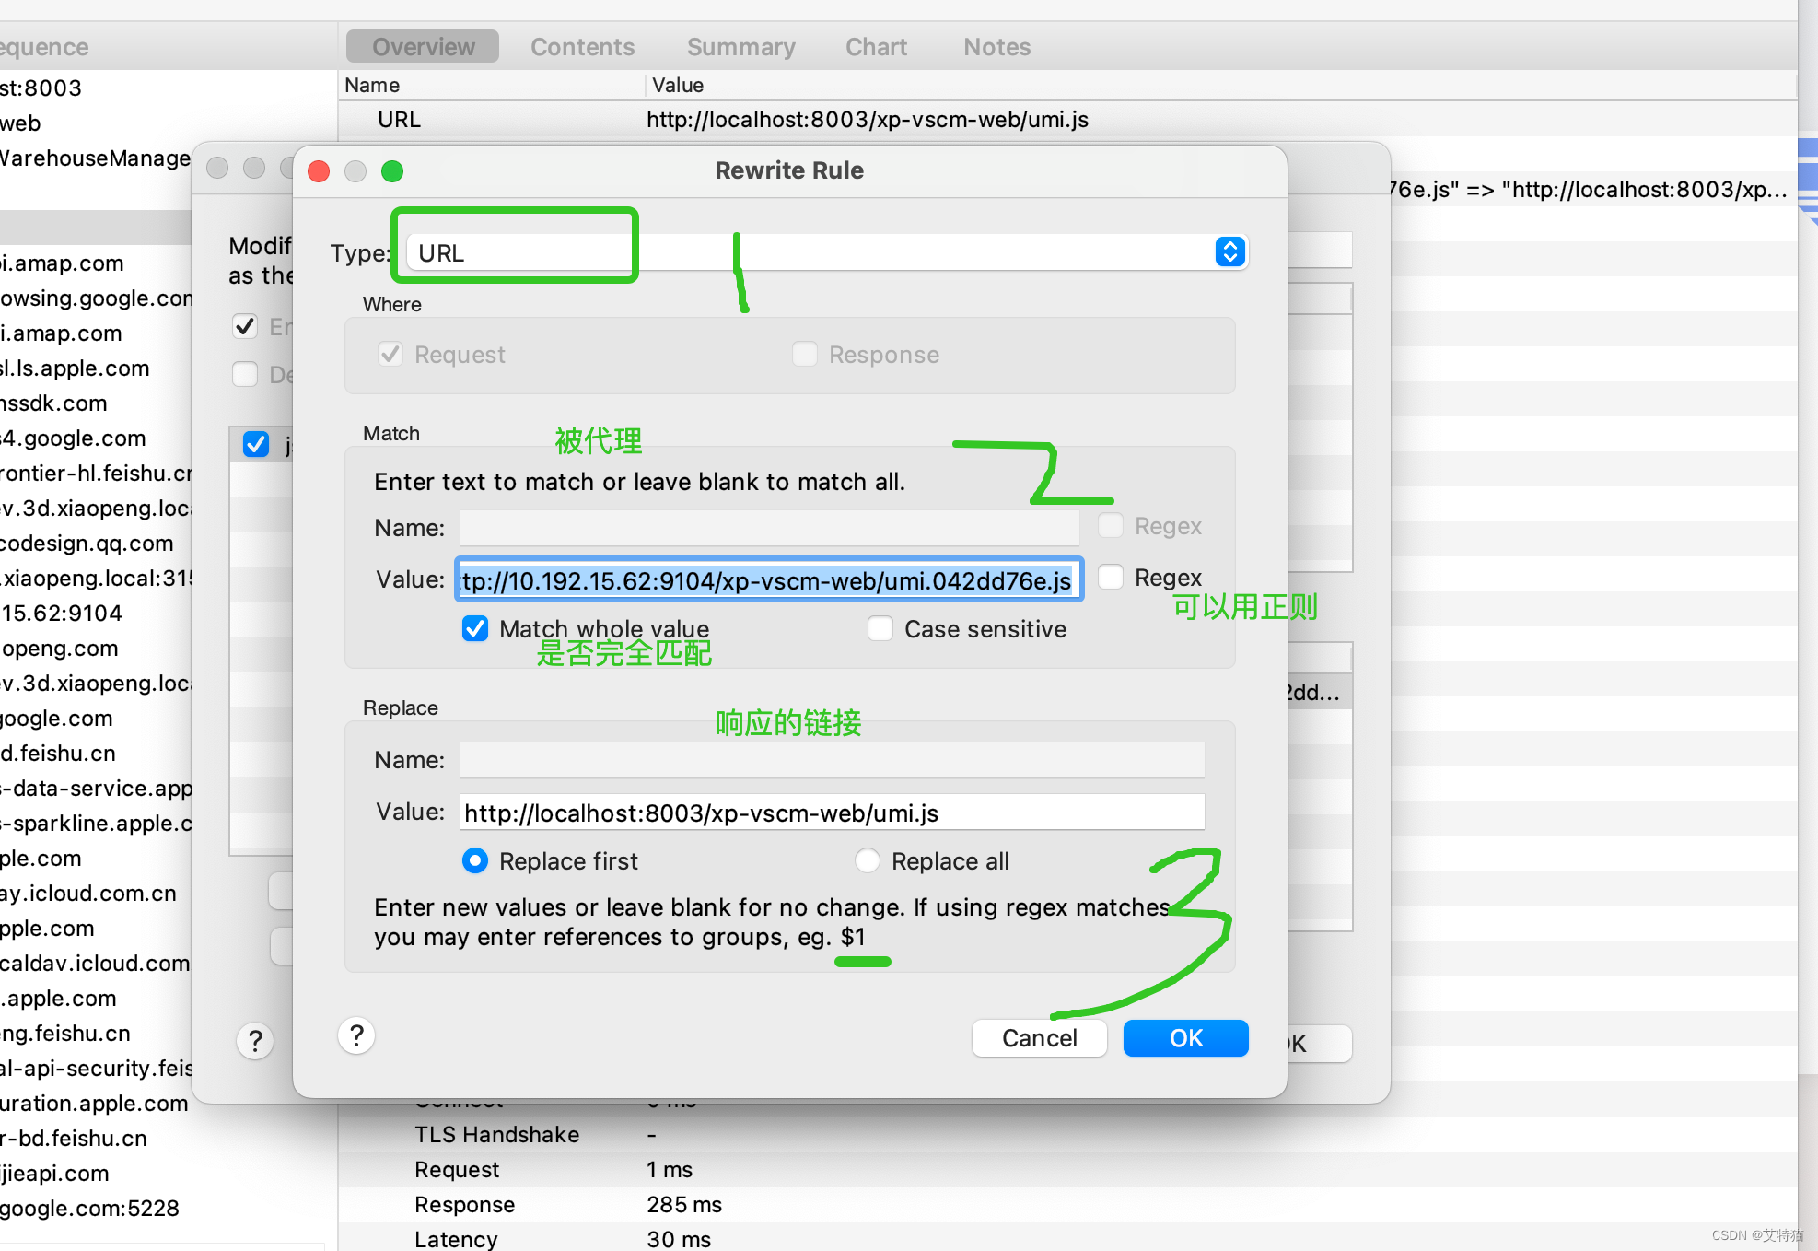1818x1251 pixels.
Task: Select the st:8003 host in sidebar
Action: coord(41,88)
